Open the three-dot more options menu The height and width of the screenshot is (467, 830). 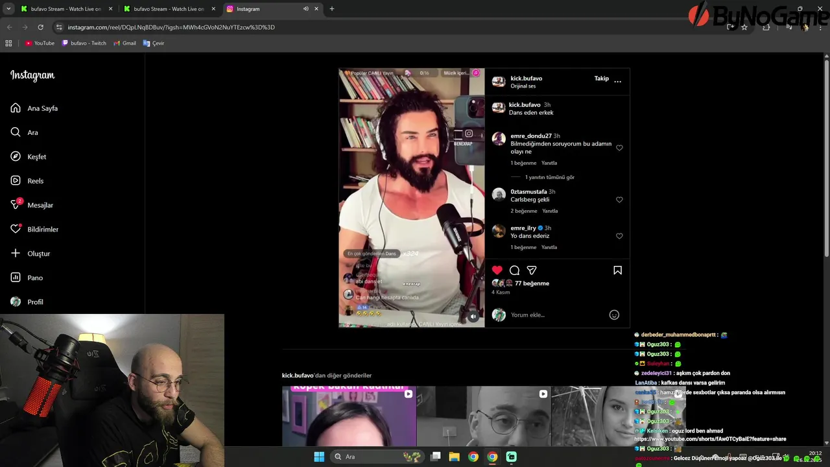pyautogui.click(x=617, y=81)
